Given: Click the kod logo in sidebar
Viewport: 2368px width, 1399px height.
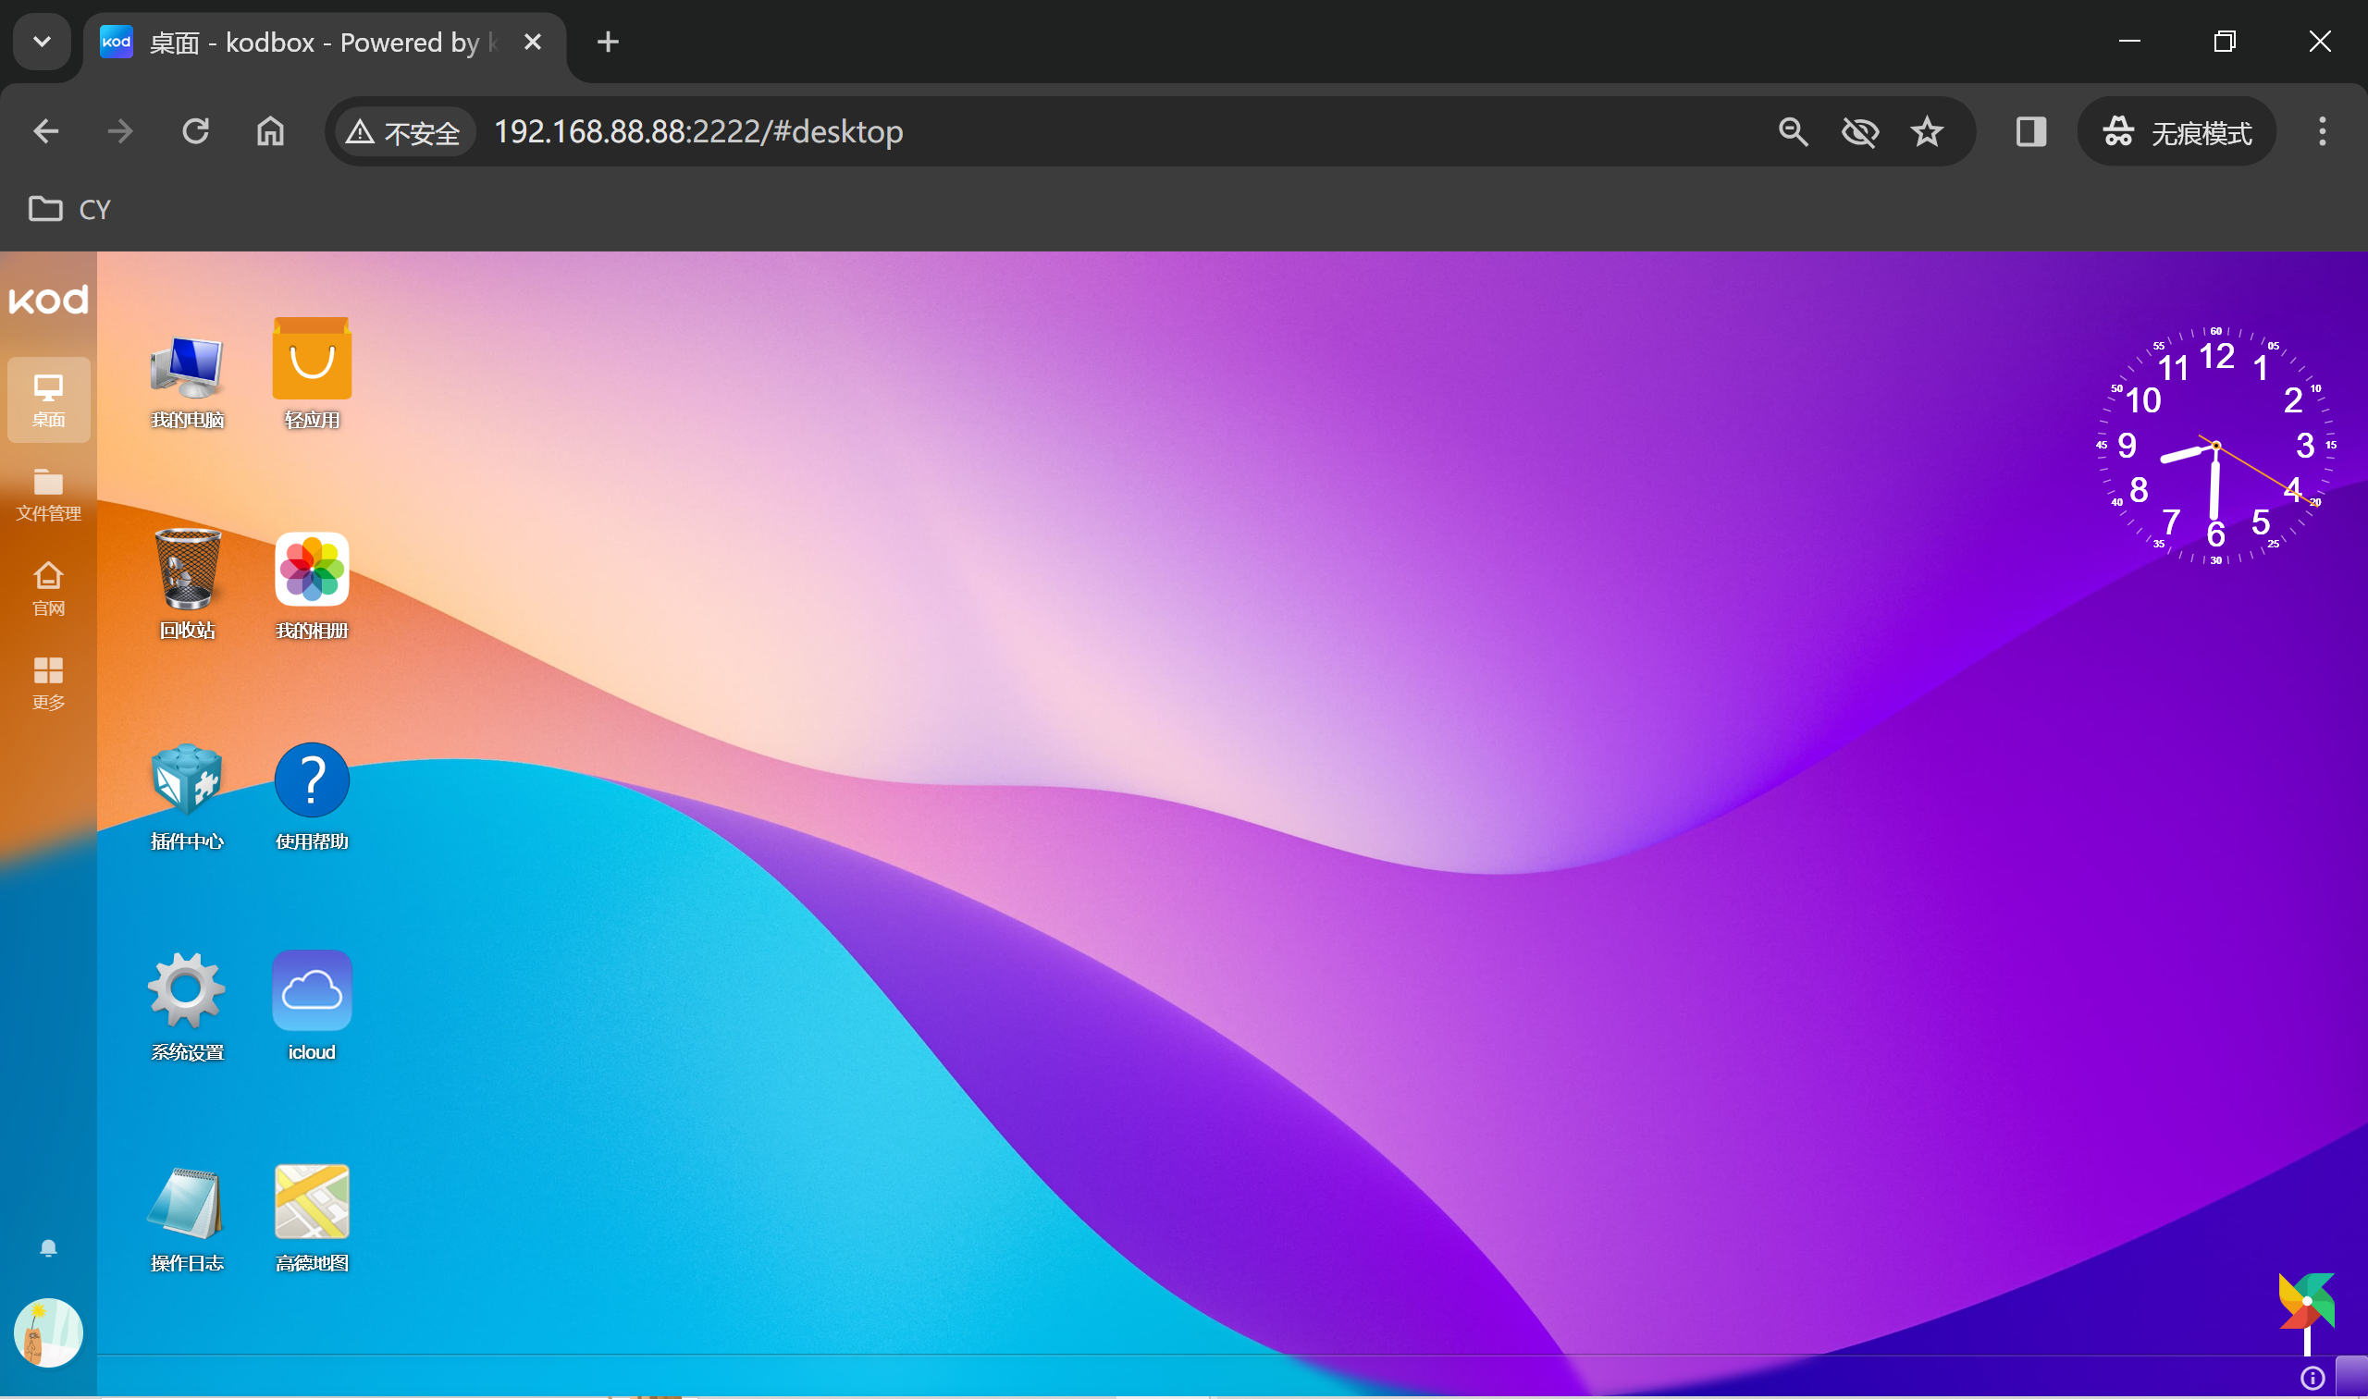Looking at the screenshot, I should pos(48,300).
